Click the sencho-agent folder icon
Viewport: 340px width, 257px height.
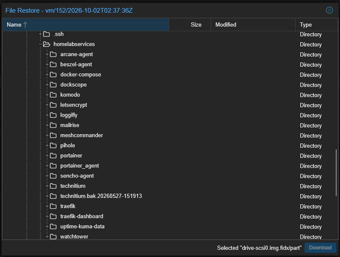pos(53,176)
